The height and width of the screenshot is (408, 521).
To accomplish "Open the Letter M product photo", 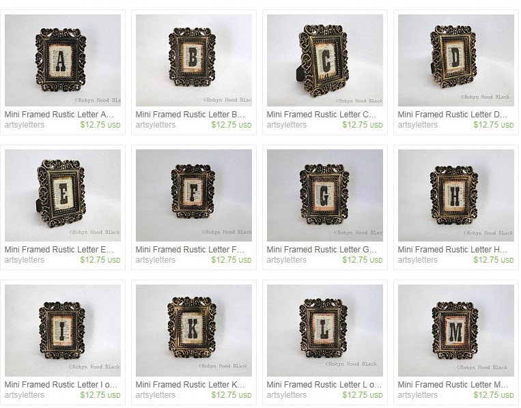I will 456,330.
